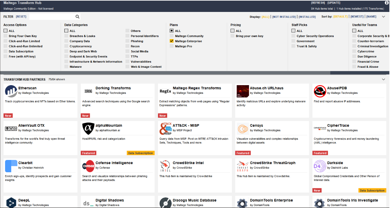Click the Etherscan hub item logo
This screenshot has height=208, width=390.
(11, 91)
